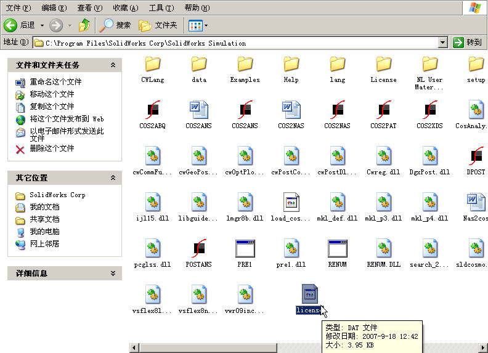Expand the address bar dropdown
This screenshot has height=353, width=488.
tap(442, 43)
